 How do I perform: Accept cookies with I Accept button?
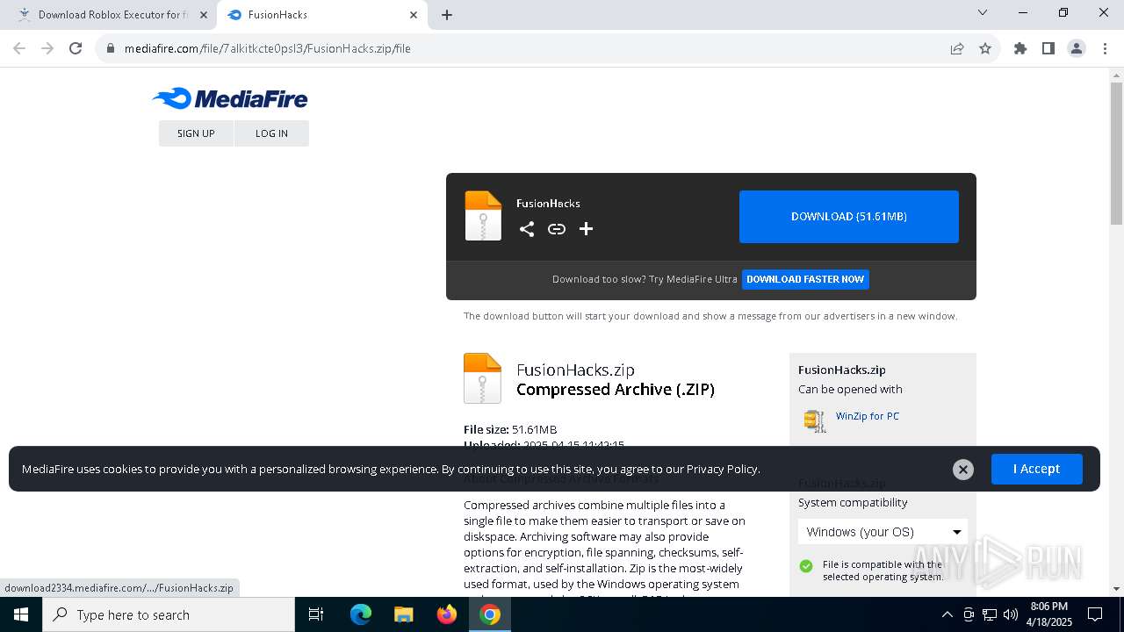(x=1037, y=469)
